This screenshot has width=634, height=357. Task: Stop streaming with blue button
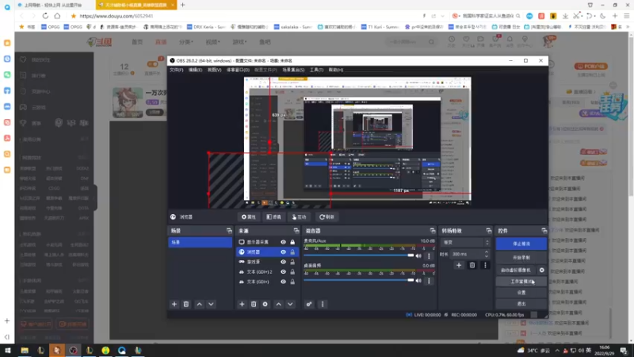click(521, 244)
